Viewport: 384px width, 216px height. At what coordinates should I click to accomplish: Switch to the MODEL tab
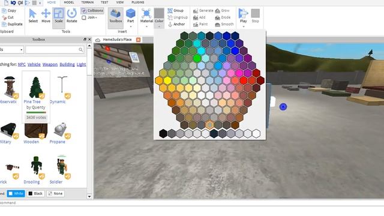tap(69, 2)
